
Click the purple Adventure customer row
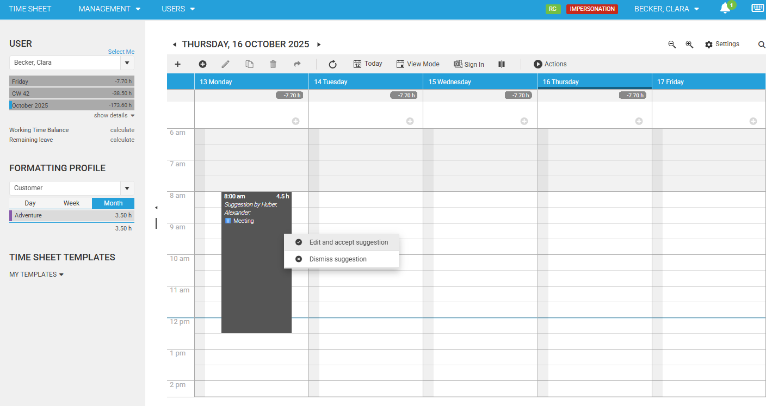(71, 216)
